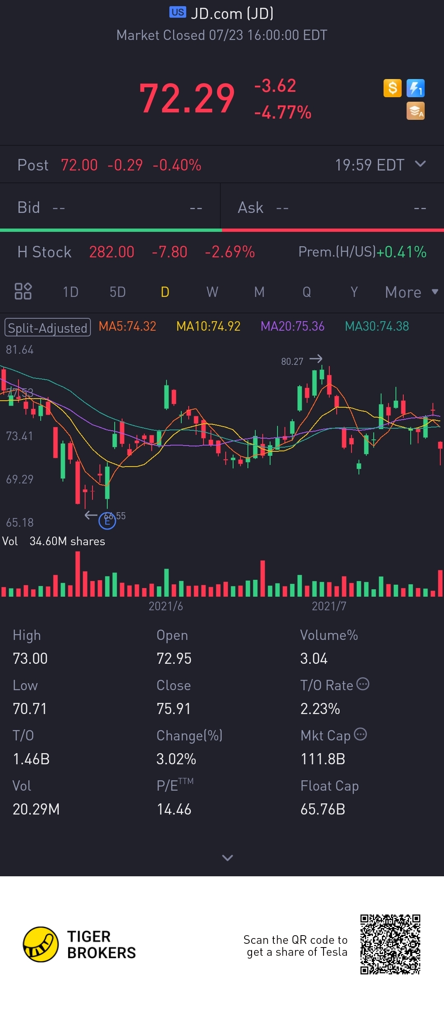Select the W weekly chart tab
444x1013 pixels.
click(212, 292)
